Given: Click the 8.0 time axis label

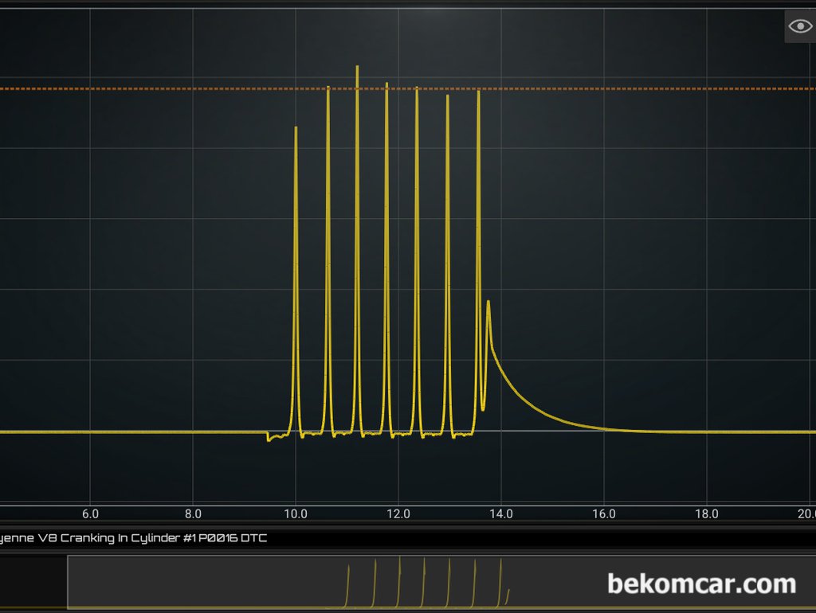Looking at the screenshot, I should pos(193,514).
